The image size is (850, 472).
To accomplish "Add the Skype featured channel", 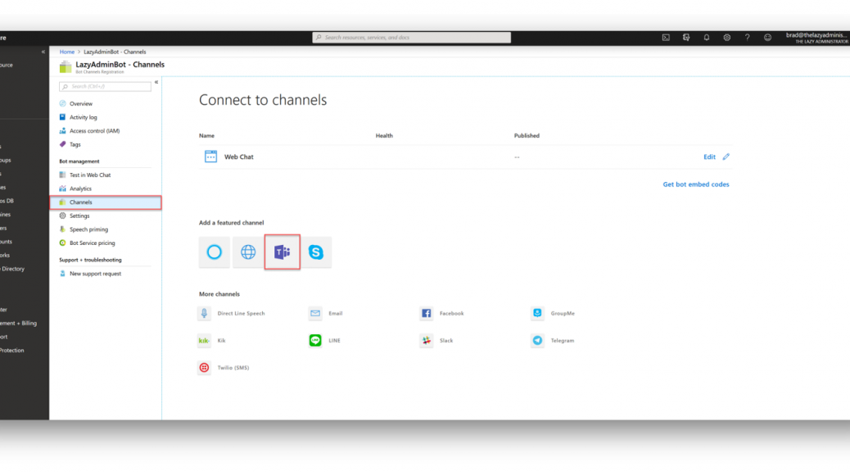I will [316, 252].
